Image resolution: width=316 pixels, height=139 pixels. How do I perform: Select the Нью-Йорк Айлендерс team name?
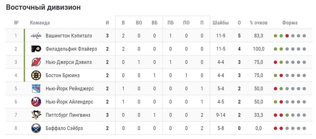coord(70,102)
